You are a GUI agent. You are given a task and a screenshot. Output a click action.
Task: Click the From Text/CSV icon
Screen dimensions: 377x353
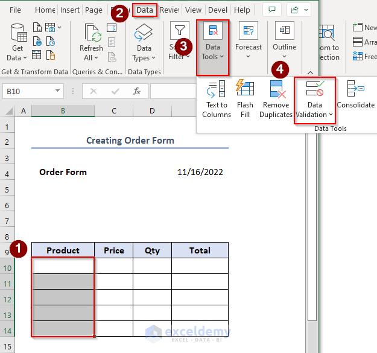click(37, 27)
